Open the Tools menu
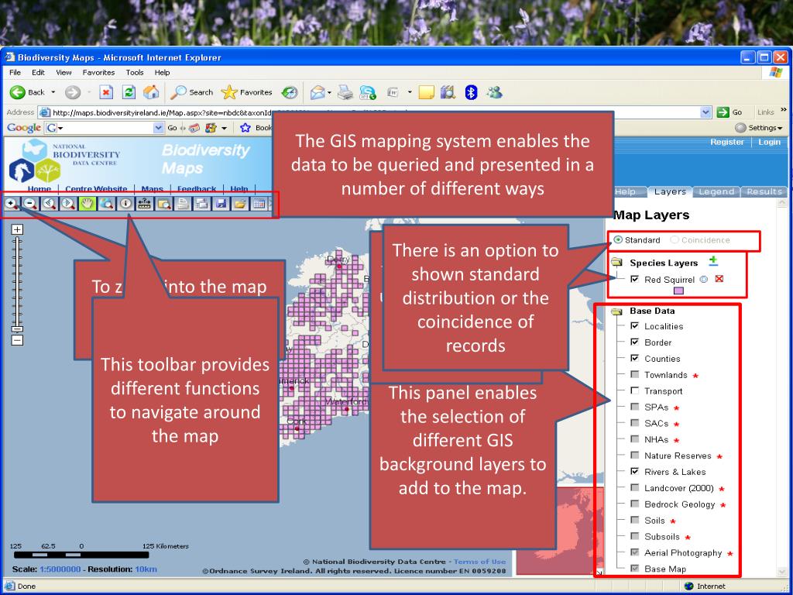This screenshot has height=595, width=793. click(x=135, y=72)
